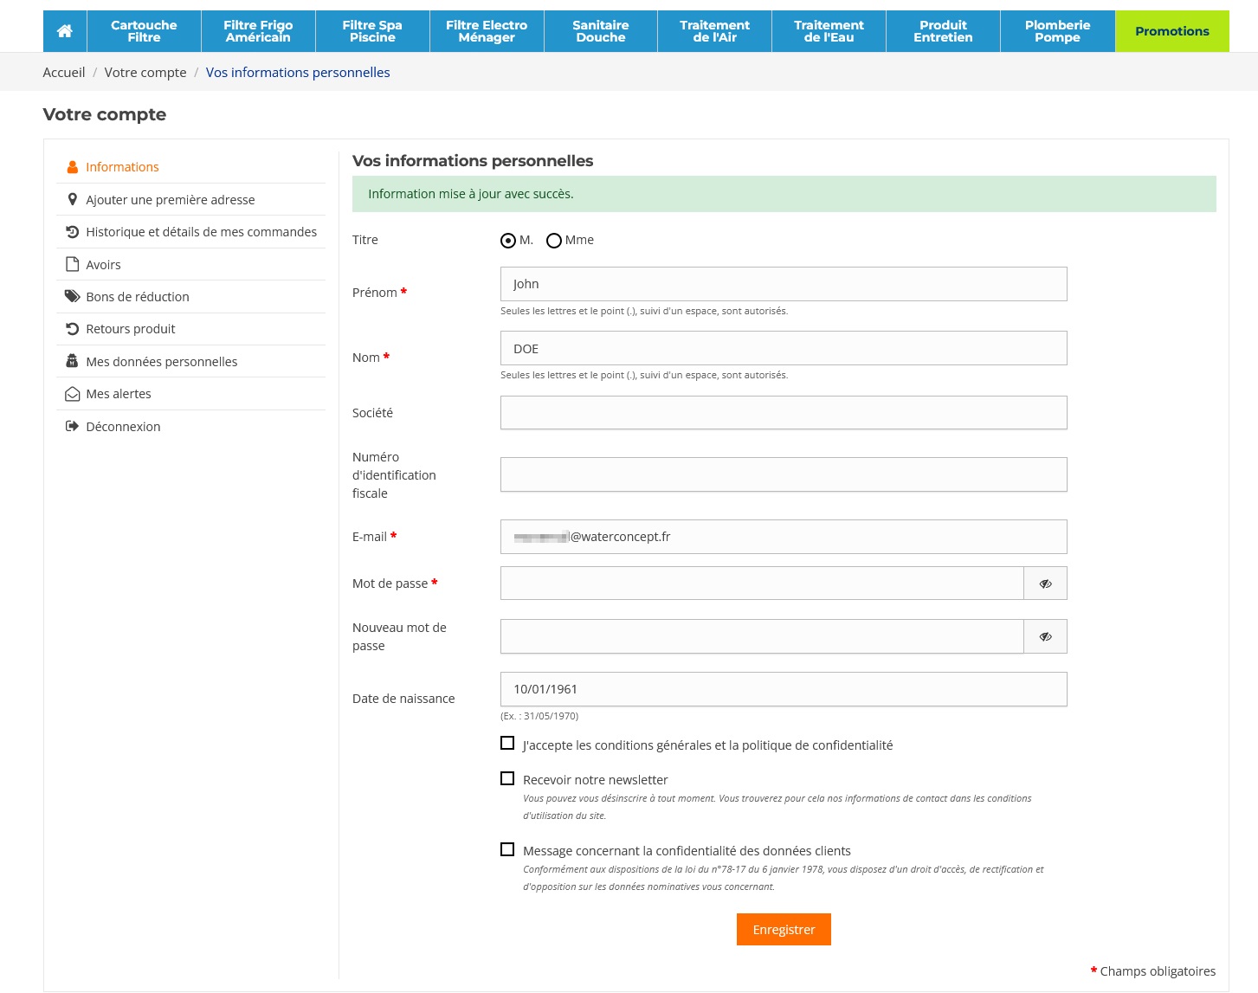Click the Déconnexion sign-out icon
The image size is (1258, 993).
(x=73, y=427)
